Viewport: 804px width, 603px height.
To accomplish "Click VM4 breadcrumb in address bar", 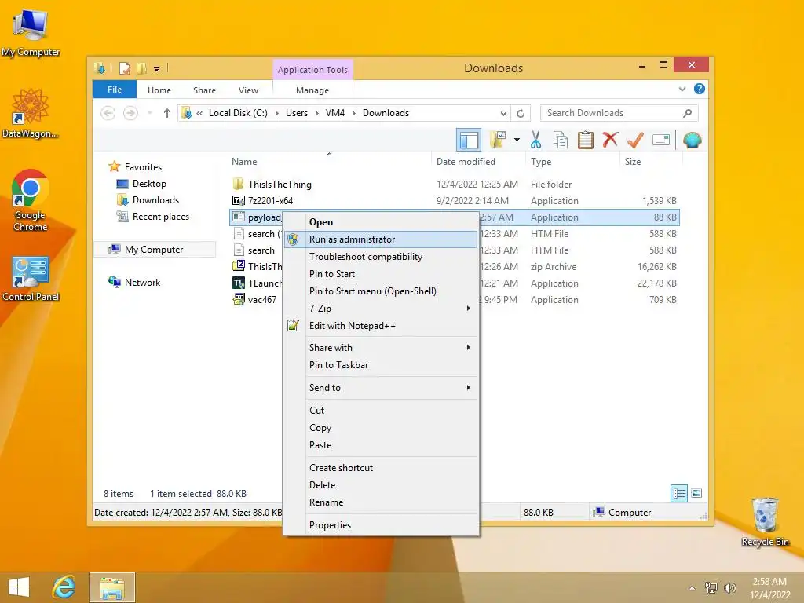I will point(334,113).
